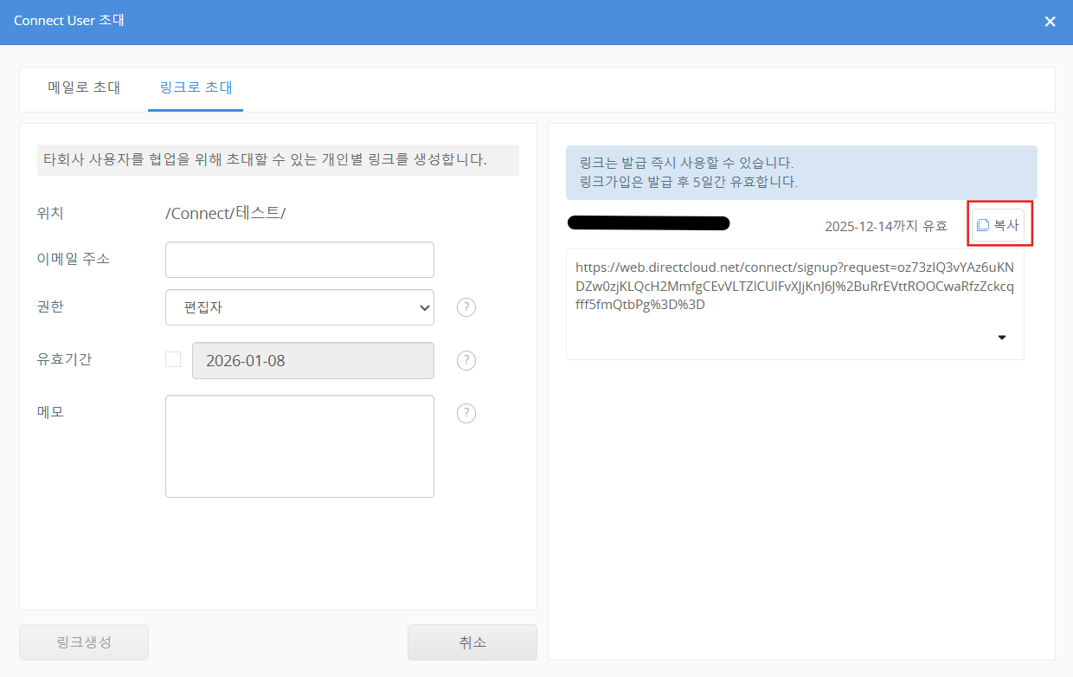1073x677 pixels.
Task: Click the 이메일 주소 input field
Action: (299, 260)
